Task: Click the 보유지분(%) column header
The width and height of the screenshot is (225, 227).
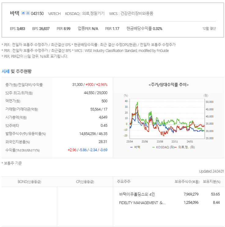Action: tap(212, 181)
